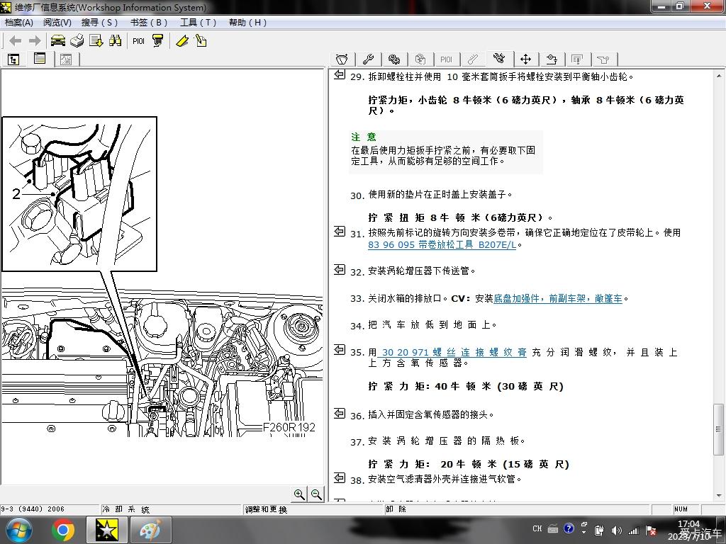Open the greyed oil can icon tab
Viewport: 726px width, 544px height.
click(x=603, y=59)
